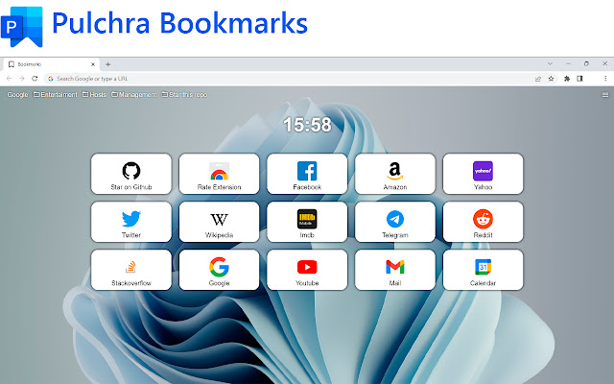The image size is (614, 384).
Task: Click the browser back arrow
Action: point(9,79)
